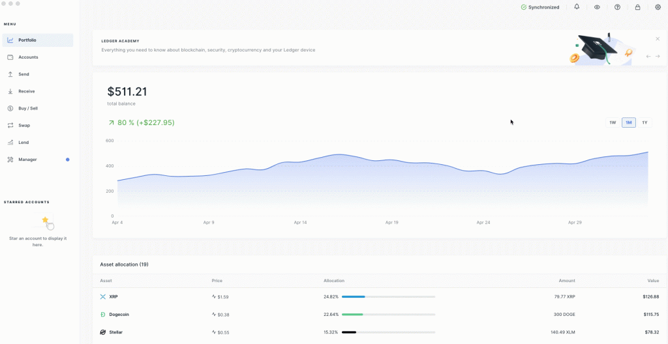Click the 80 % (+$227.95) gain text
Viewport: 668px width, 344px height.
tap(145, 122)
